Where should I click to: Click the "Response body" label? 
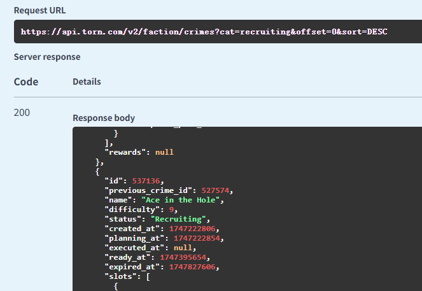click(x=104, y=118)
